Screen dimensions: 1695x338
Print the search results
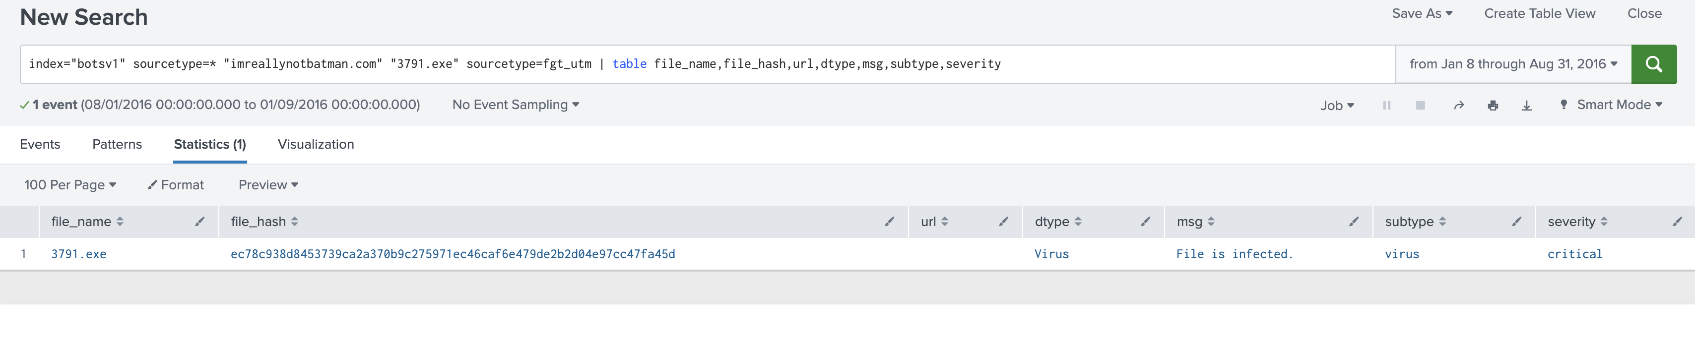[1493, 105]
